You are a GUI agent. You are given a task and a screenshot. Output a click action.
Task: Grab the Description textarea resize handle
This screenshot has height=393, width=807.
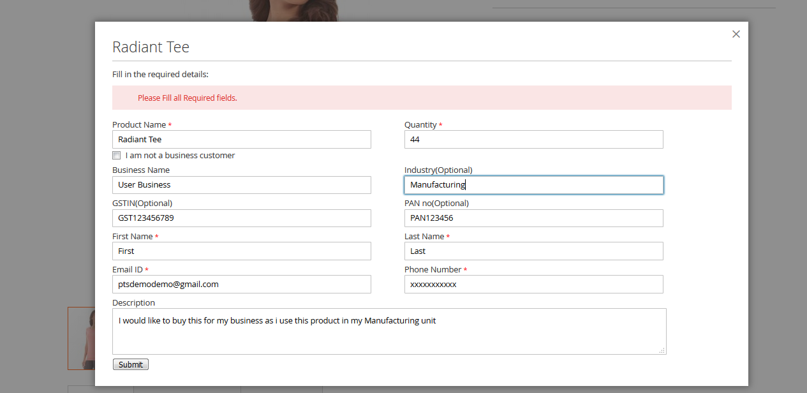(x=662, y=350)
